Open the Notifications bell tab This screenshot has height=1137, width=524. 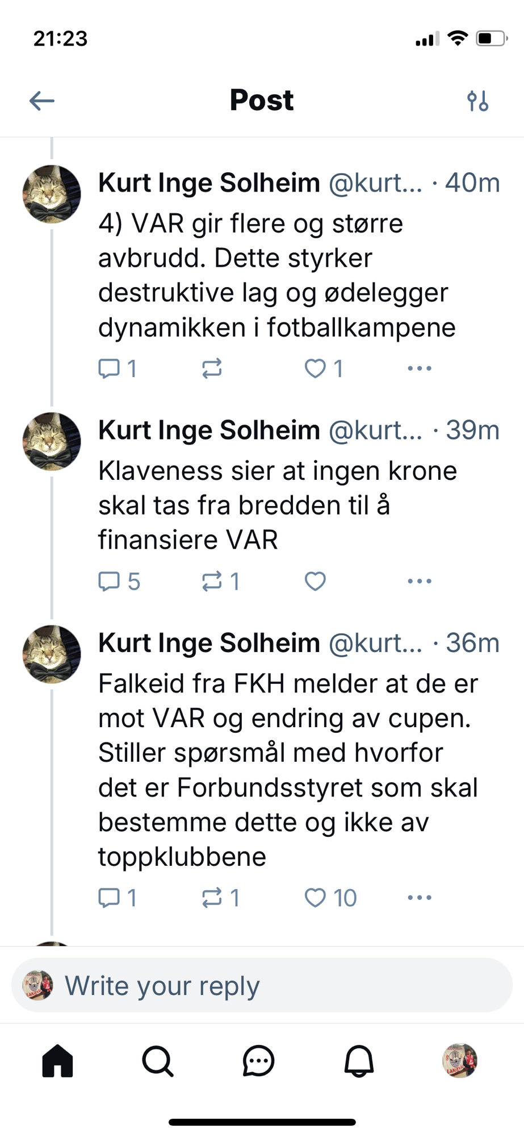359,1061
